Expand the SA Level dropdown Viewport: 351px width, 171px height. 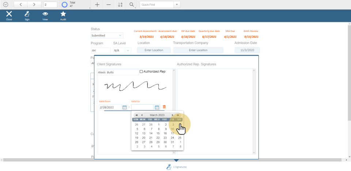[x=128, y=50]
